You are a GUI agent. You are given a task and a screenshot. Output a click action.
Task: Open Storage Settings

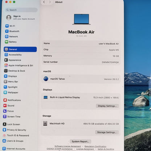(107, 132)
